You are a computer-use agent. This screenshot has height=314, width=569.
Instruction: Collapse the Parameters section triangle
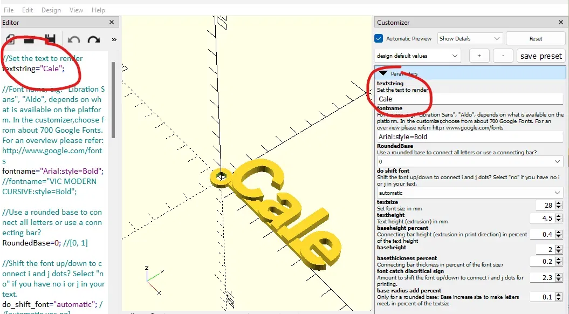(x=383, y=73)
